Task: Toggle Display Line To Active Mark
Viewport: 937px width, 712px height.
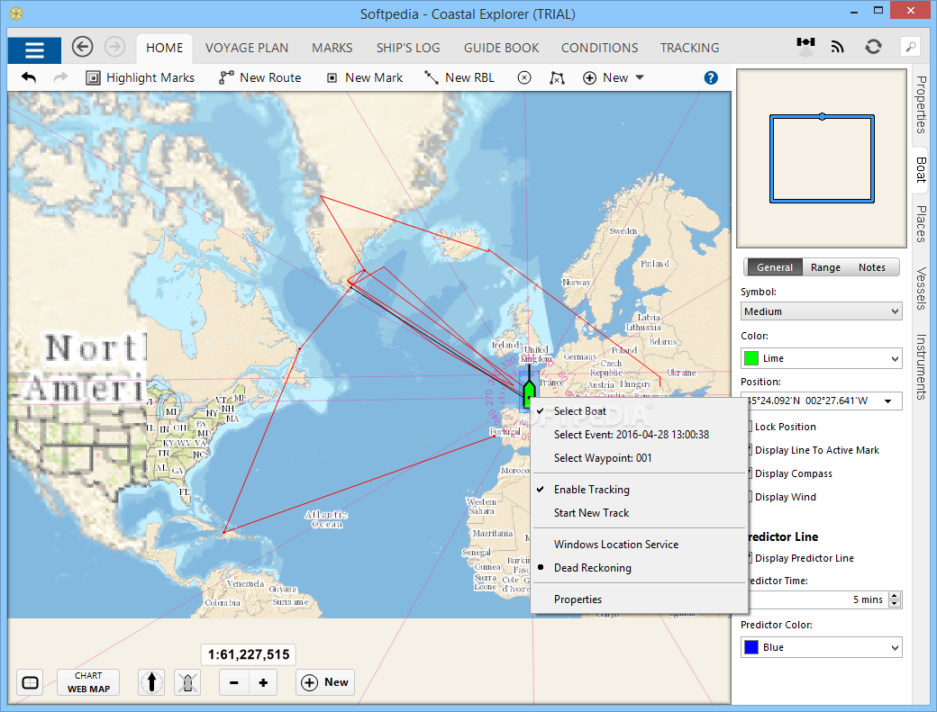Action: (750, 450)
